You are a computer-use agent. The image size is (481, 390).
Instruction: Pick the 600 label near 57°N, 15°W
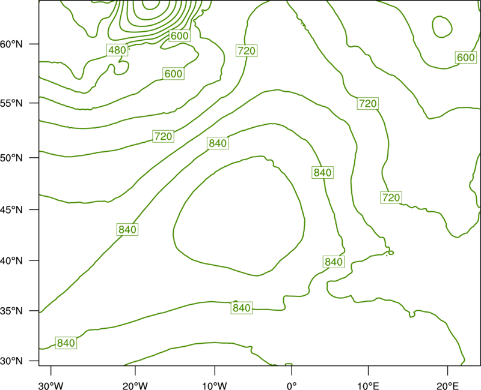pyautogui.click(x=173, y=74)
